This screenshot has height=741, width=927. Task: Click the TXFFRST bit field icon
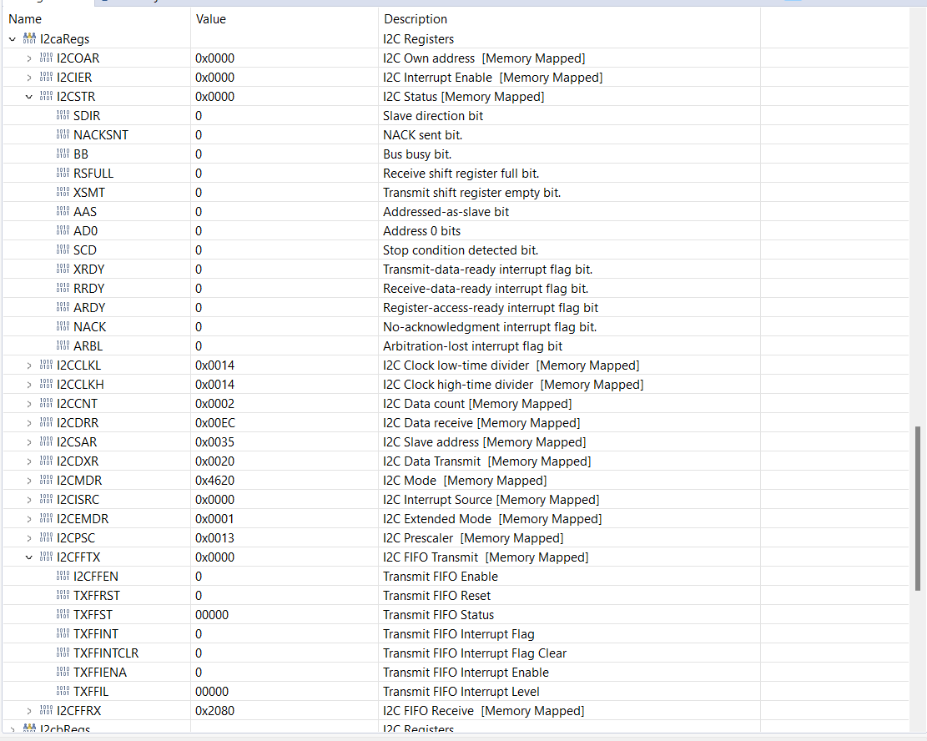63,596
